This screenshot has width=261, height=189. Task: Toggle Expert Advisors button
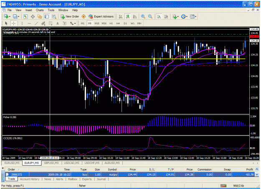(x=101, y=16)
